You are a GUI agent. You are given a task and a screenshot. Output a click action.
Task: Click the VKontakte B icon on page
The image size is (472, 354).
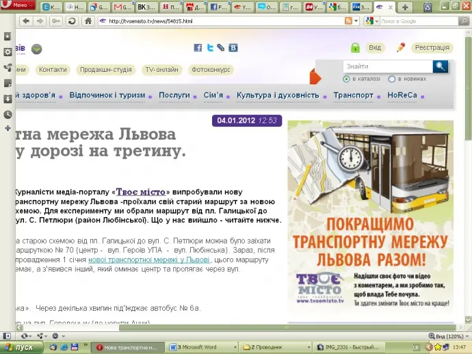pos(233,48)
